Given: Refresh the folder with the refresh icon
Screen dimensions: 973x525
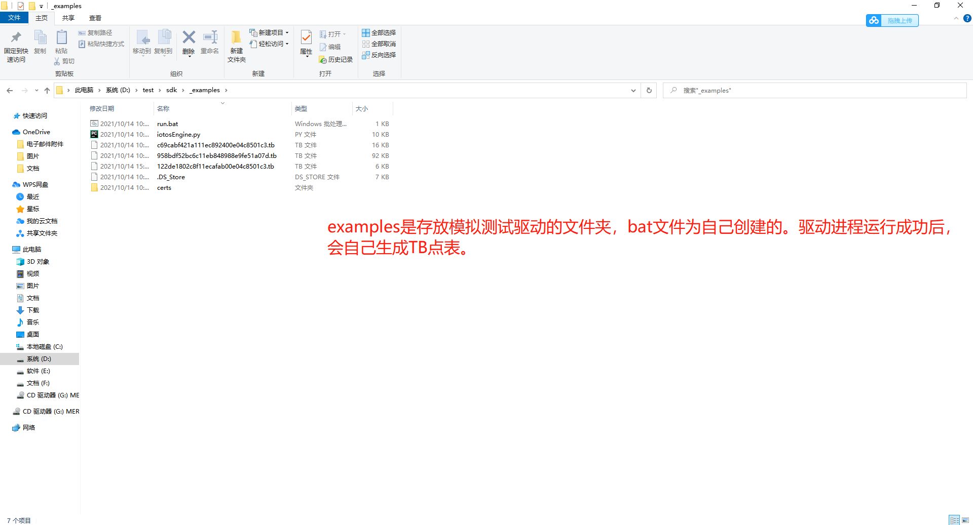Looking at the screenshot, I should 649,90.
